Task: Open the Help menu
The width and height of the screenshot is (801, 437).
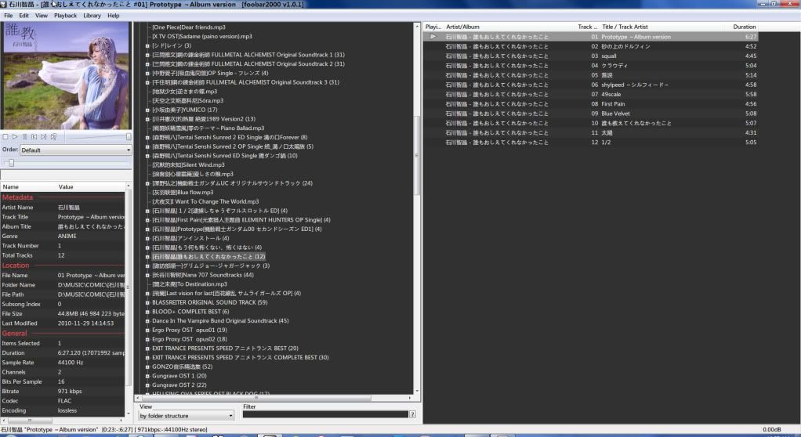Action: (x=114, y=16)
